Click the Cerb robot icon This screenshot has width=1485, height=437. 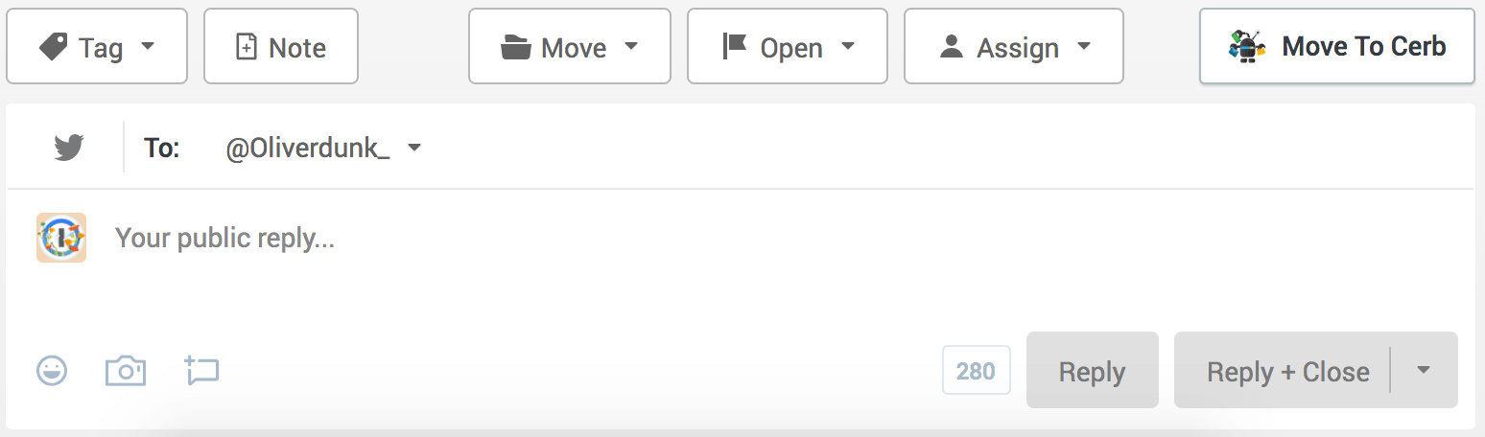pyautogui.click(x=1247, y=46)
